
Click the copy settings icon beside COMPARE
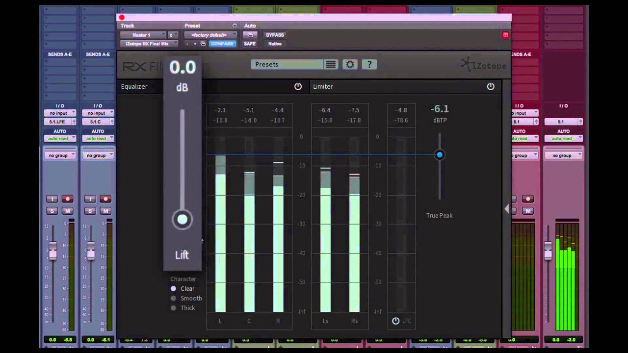tap(203, 44)
